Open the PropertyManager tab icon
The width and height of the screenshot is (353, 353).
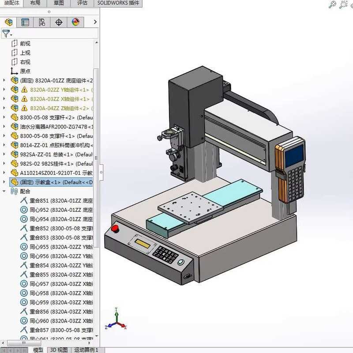click(25, 22)
